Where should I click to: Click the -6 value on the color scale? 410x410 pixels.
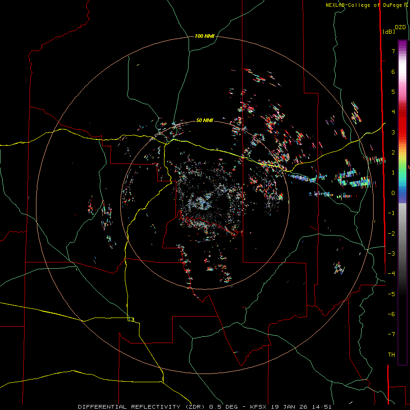[x=391, y=314]
